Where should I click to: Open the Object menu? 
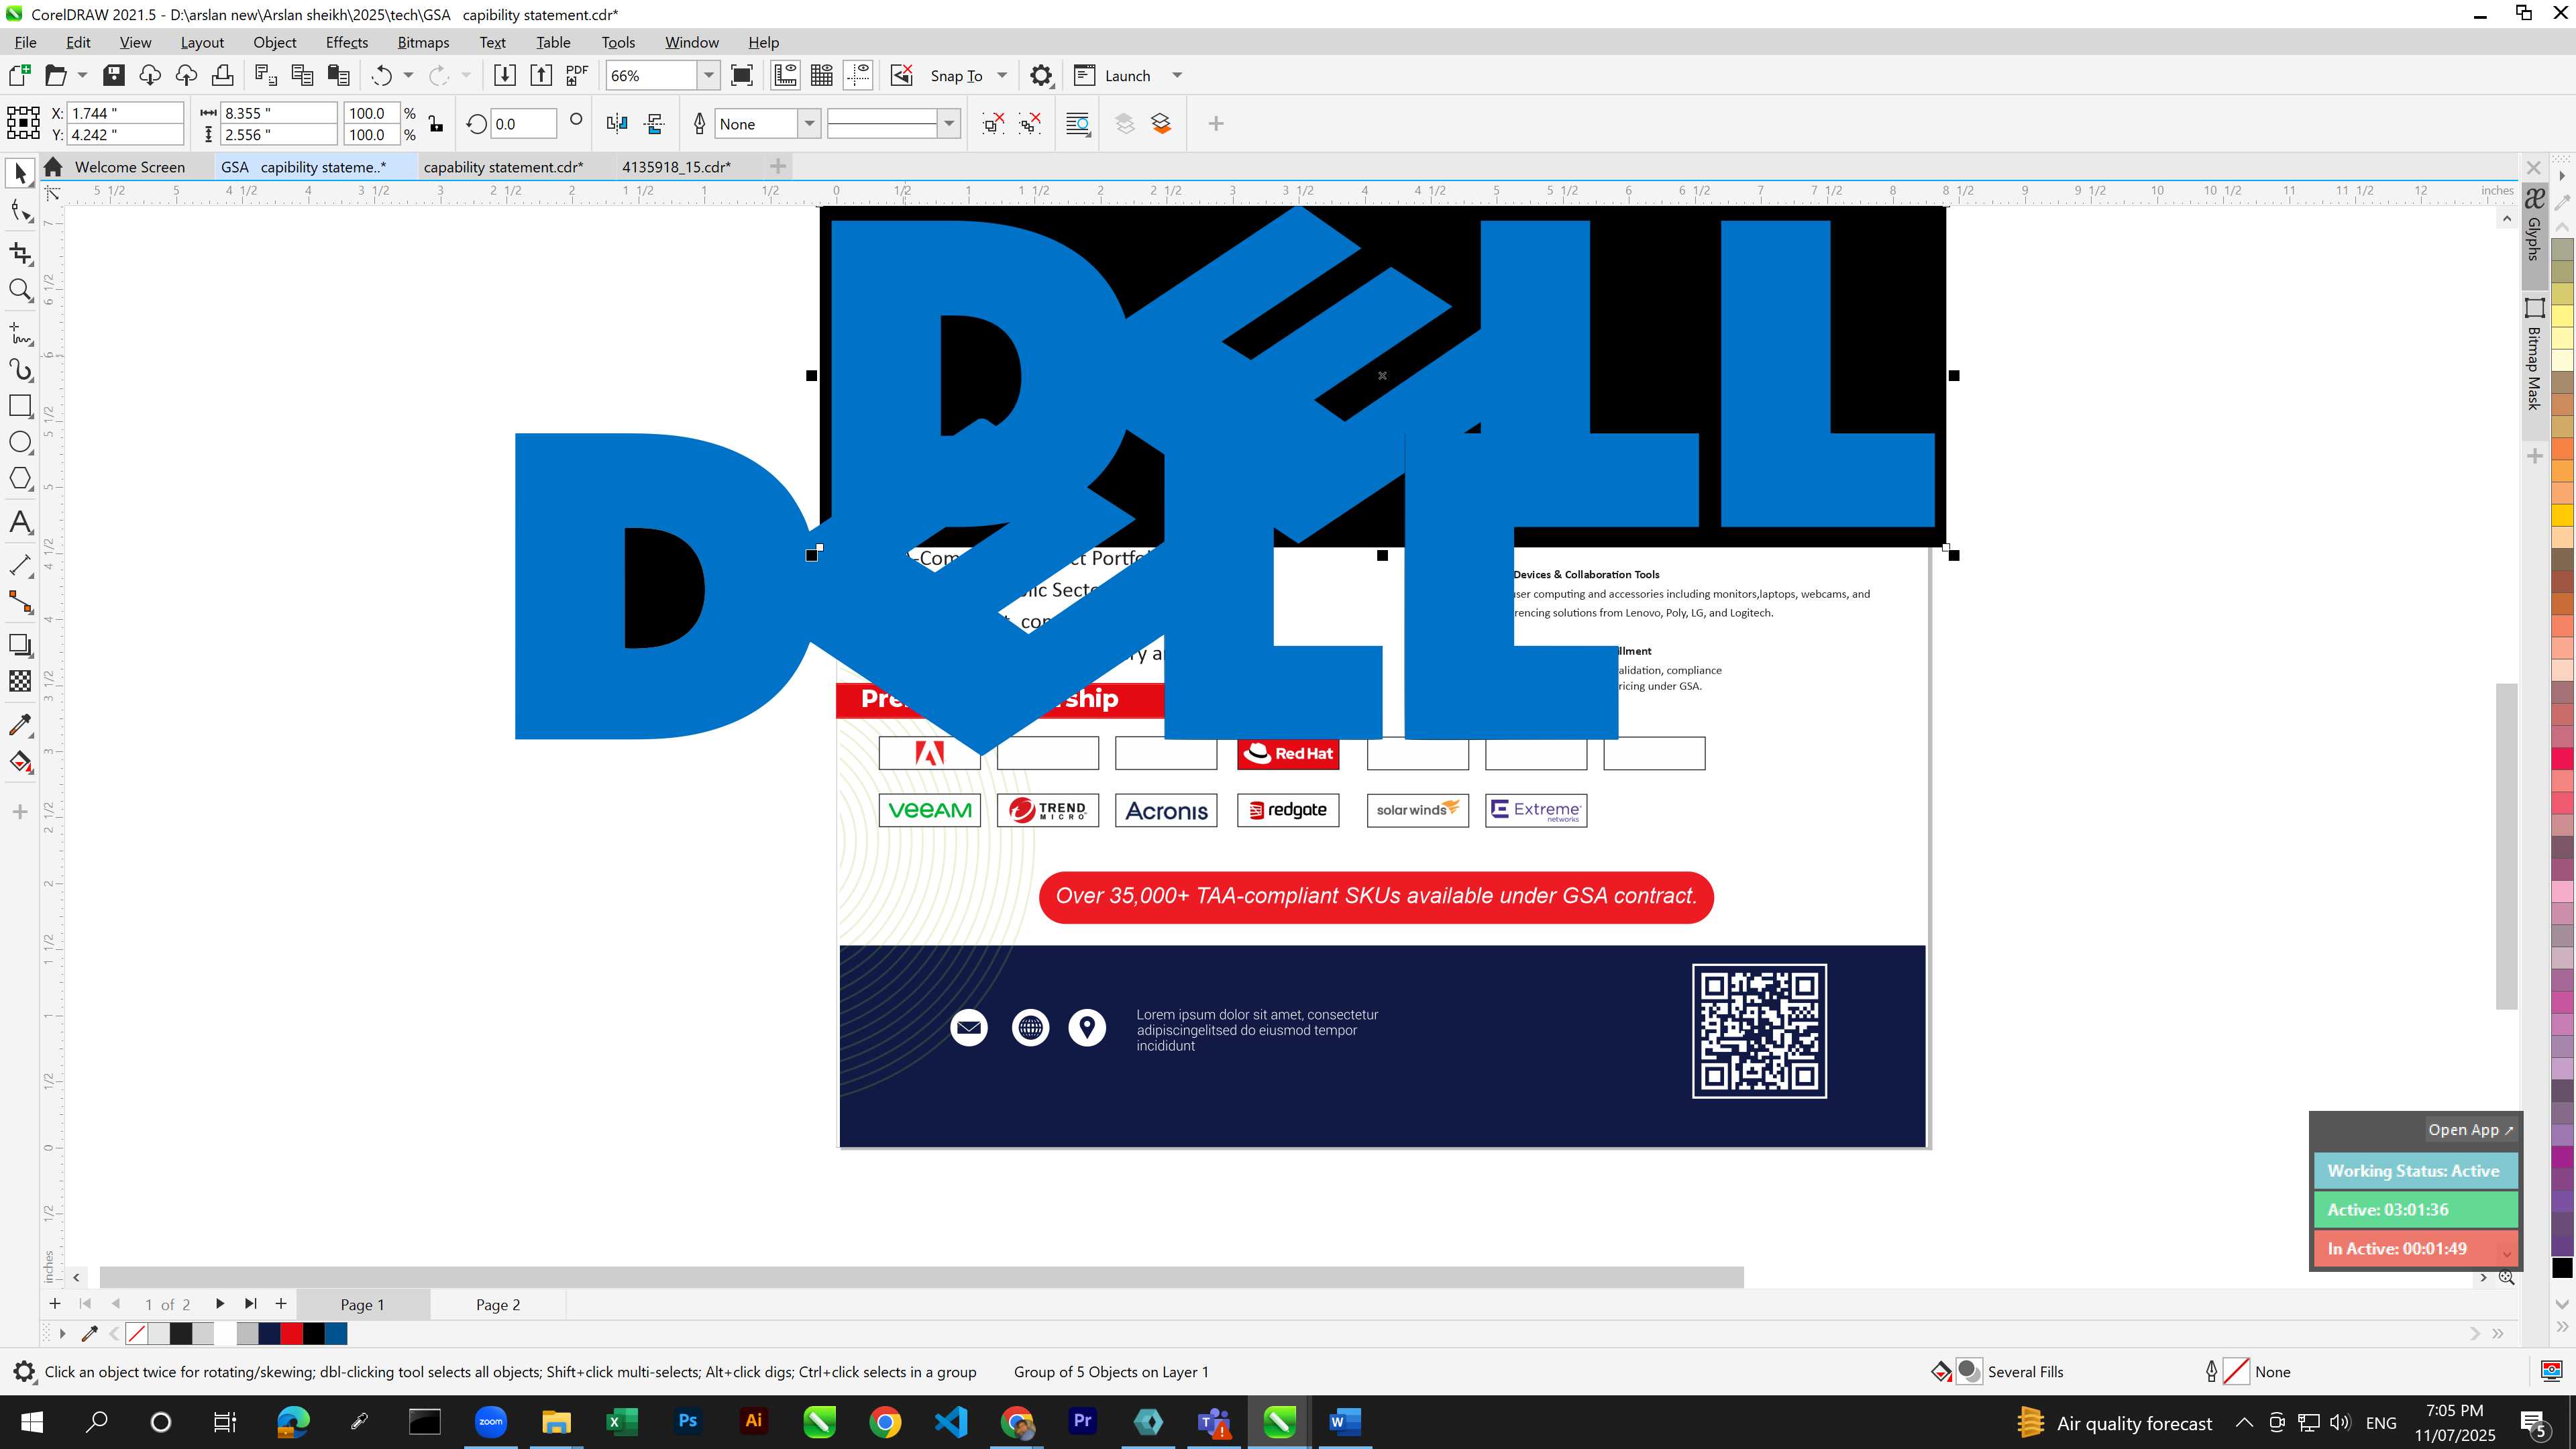pyautogui.click(x=274, y=42)
